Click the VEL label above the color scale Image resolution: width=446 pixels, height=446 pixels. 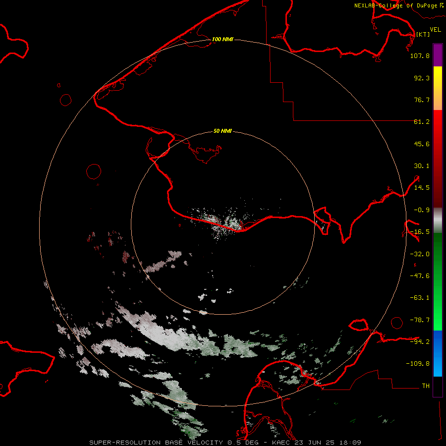coord(435,30)
